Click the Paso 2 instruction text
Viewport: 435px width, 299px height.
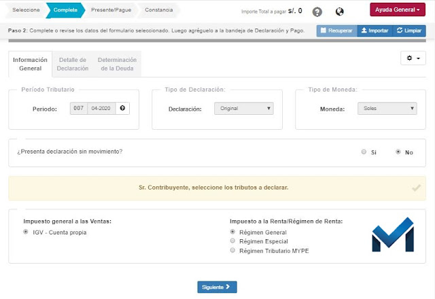156,31
